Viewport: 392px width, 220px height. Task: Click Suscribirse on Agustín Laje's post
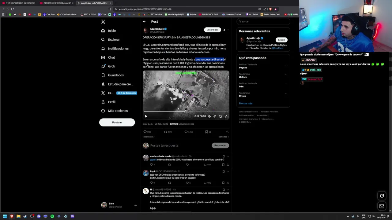click(x=212, y=30)
